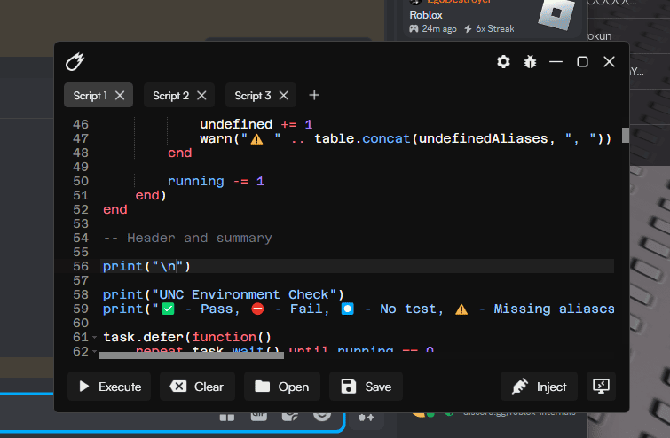670x438 pixels.
Task: Click the comet logo icon
Action: click(75, 62)
